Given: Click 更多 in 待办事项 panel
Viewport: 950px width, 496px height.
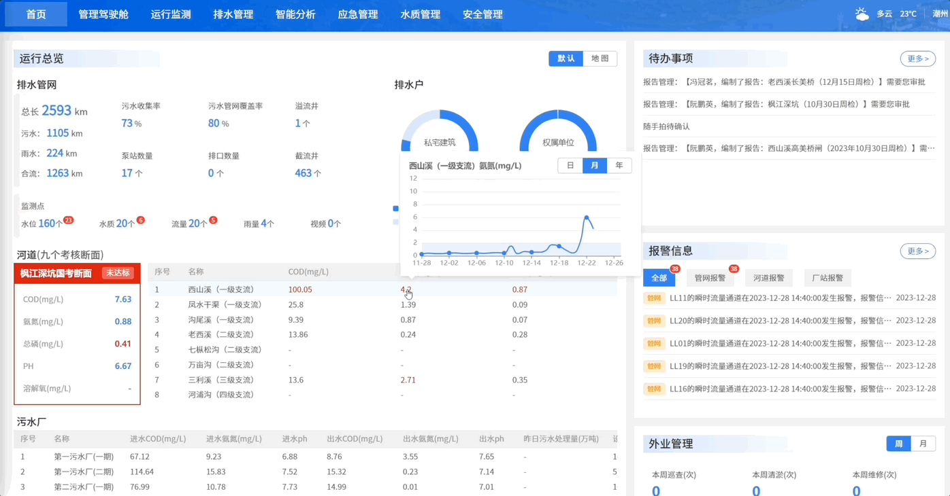Looking at the screenshot, I should [918, 59].
